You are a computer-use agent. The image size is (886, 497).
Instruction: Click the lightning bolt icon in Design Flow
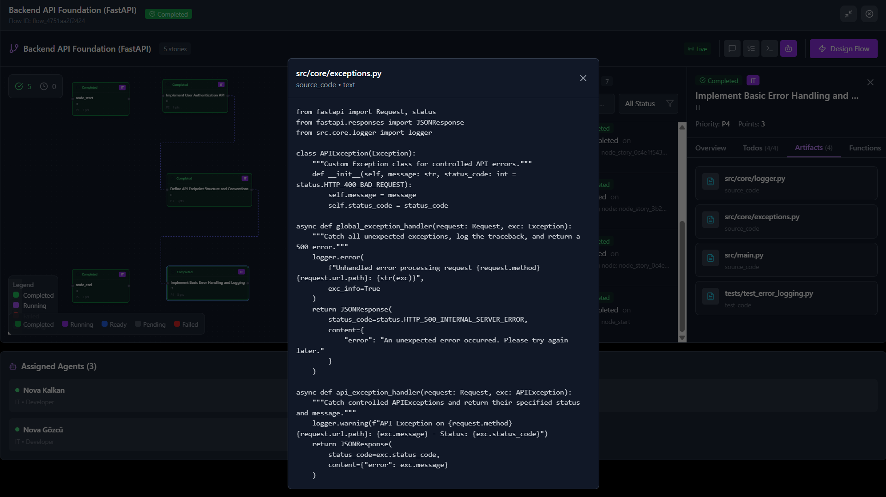click(x=822, y=48)
